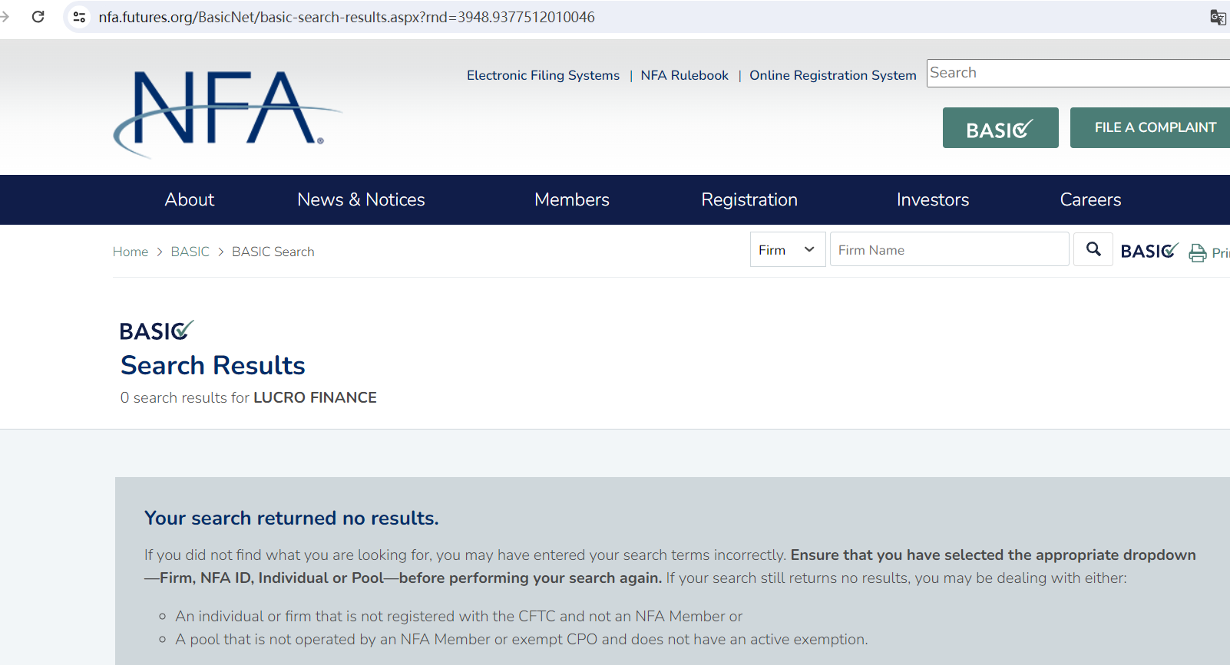This screenshot has width=1230, height=665.
Task: Select the browser address bar URL
Action: coord(347,17)
